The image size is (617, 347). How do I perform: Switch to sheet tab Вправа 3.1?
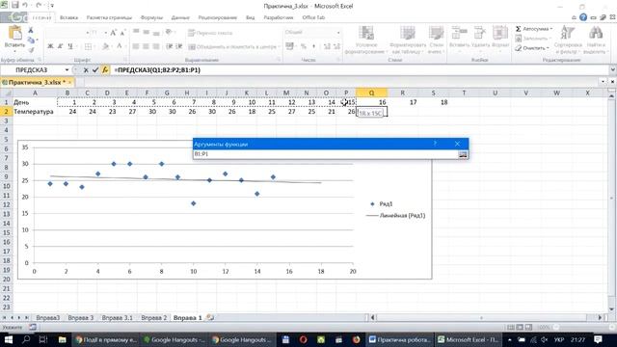(x=118, y=317)
